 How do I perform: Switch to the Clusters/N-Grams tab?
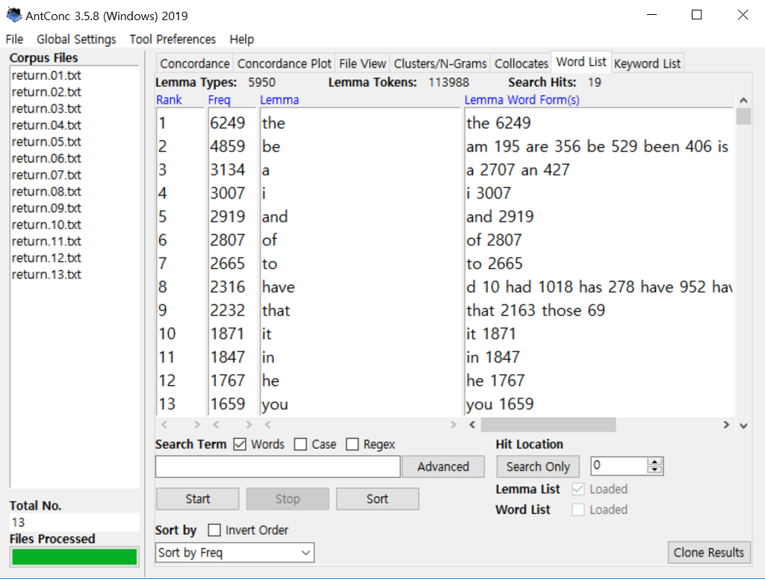pyautogui.click(x=440, y=63)
